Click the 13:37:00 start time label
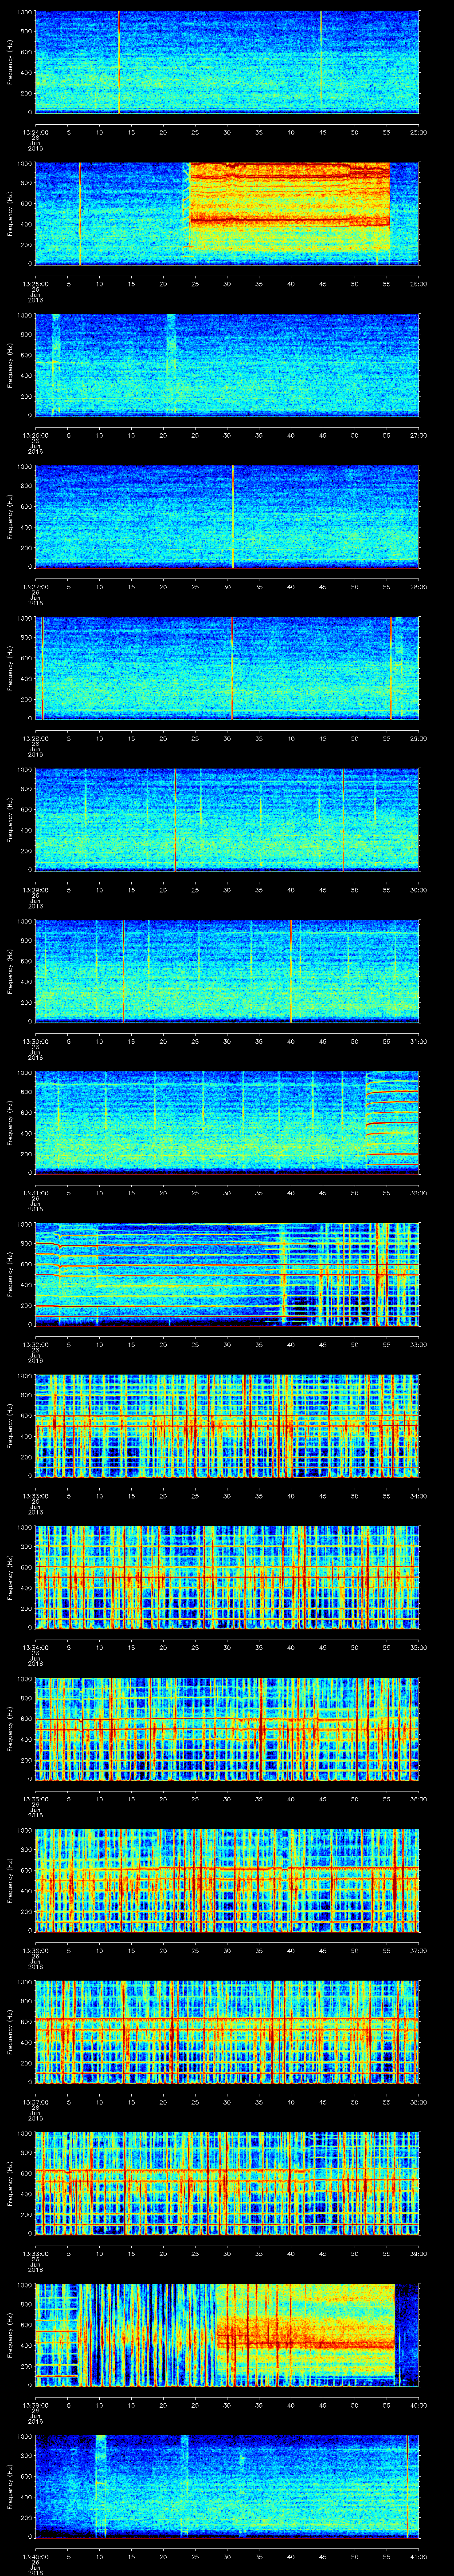This screenshot has height=2576, width=454. 36,2101
